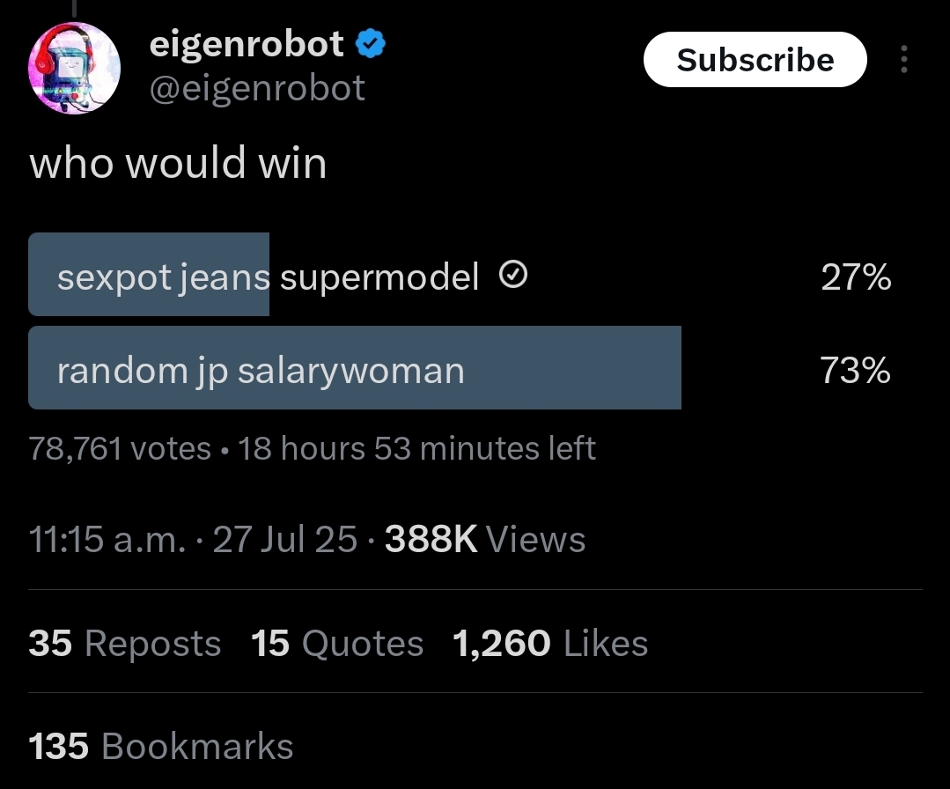The image size is (950, 789).
Task: Click the 27% poll result
Action: point(856,277)
